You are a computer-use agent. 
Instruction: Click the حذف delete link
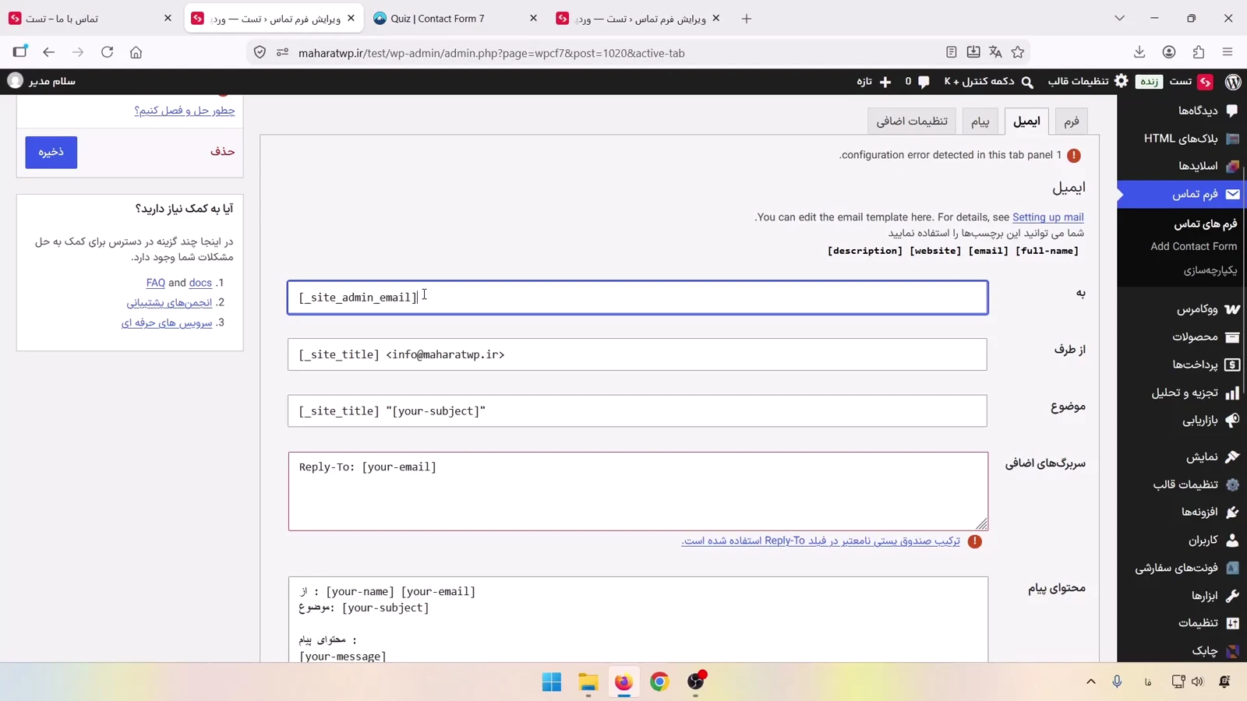click(222, 151)
